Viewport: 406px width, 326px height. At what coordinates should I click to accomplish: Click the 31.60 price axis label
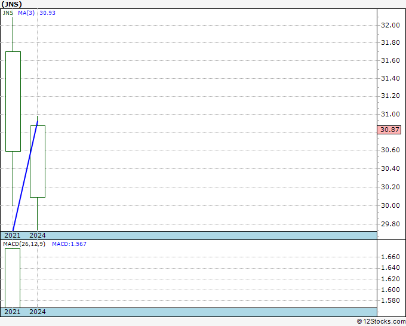click(390, 60)
